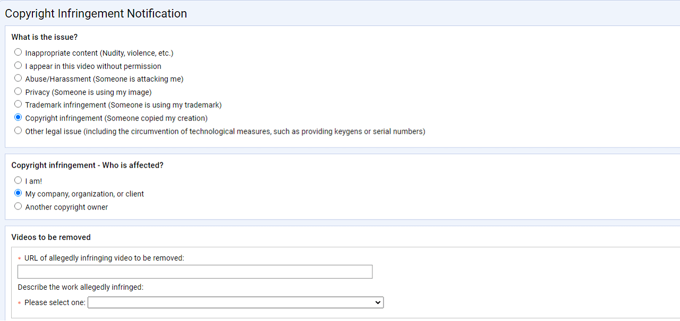Image resolution: width=680 pixels, height=321 pixels.
Task: Select 'Another copyright owner' option
Action: point(18,206)
